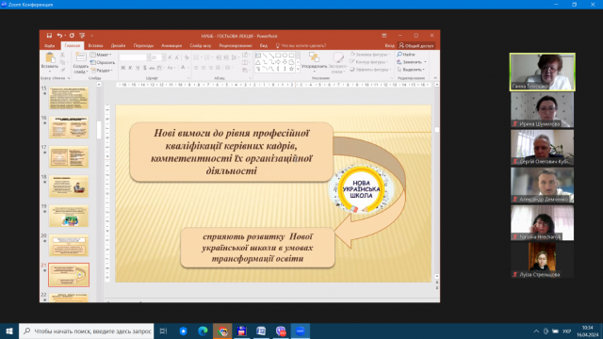Insert star shape from shapes gallery
The height and width of the screenshot is (339, 603).
pyautogui.click(x=291, y=69)
